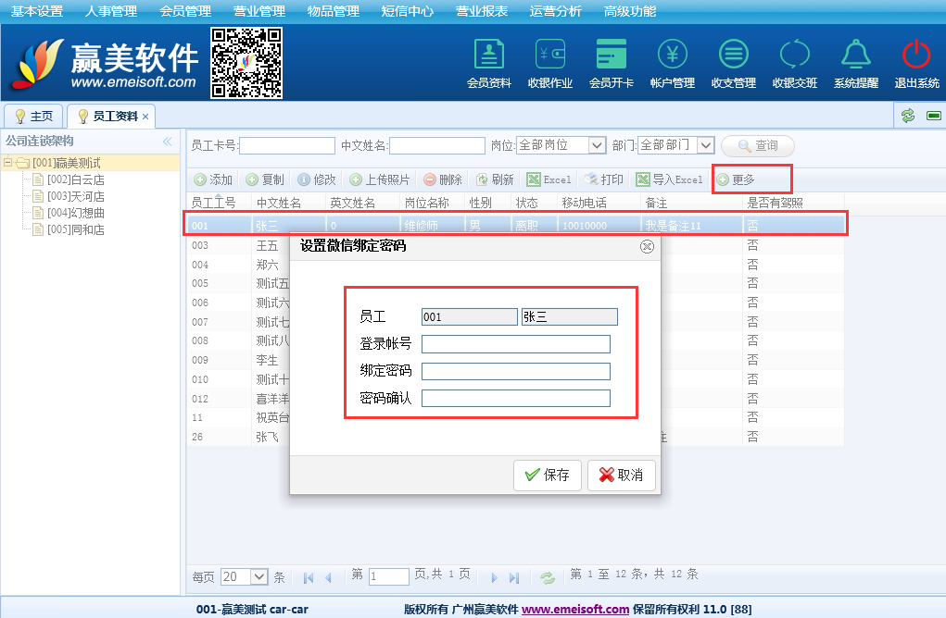Open the 会员资料 member info icon
Screen dimensions: 946x618
pyautogui.click(x=488, y=56)
